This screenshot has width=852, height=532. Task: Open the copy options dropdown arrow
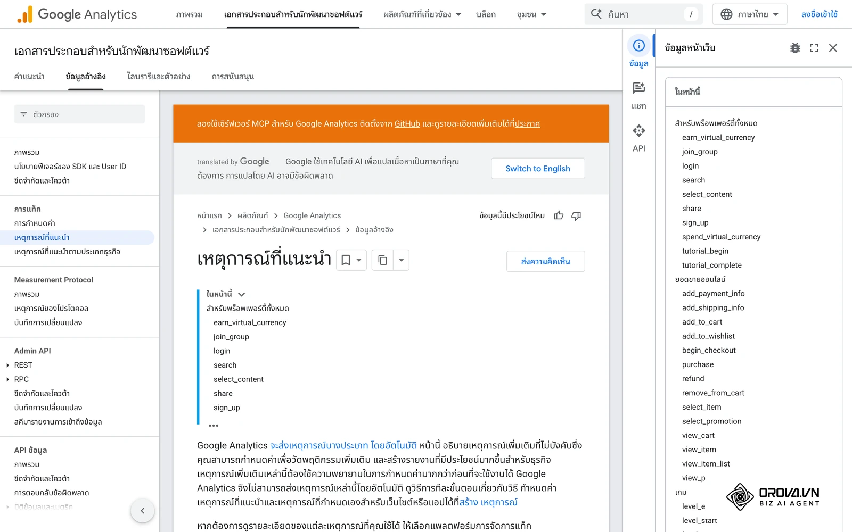click(402, 260)
